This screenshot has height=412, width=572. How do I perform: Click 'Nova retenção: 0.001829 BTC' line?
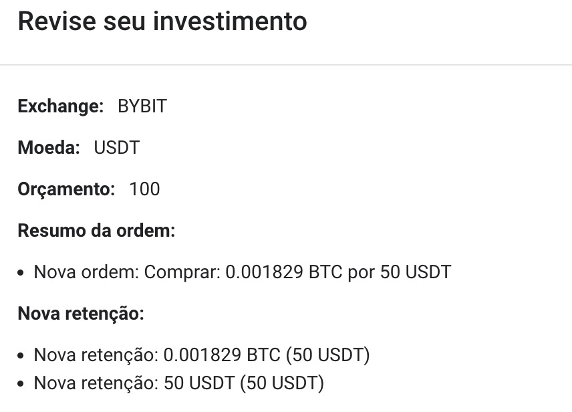tap(202, 355)
